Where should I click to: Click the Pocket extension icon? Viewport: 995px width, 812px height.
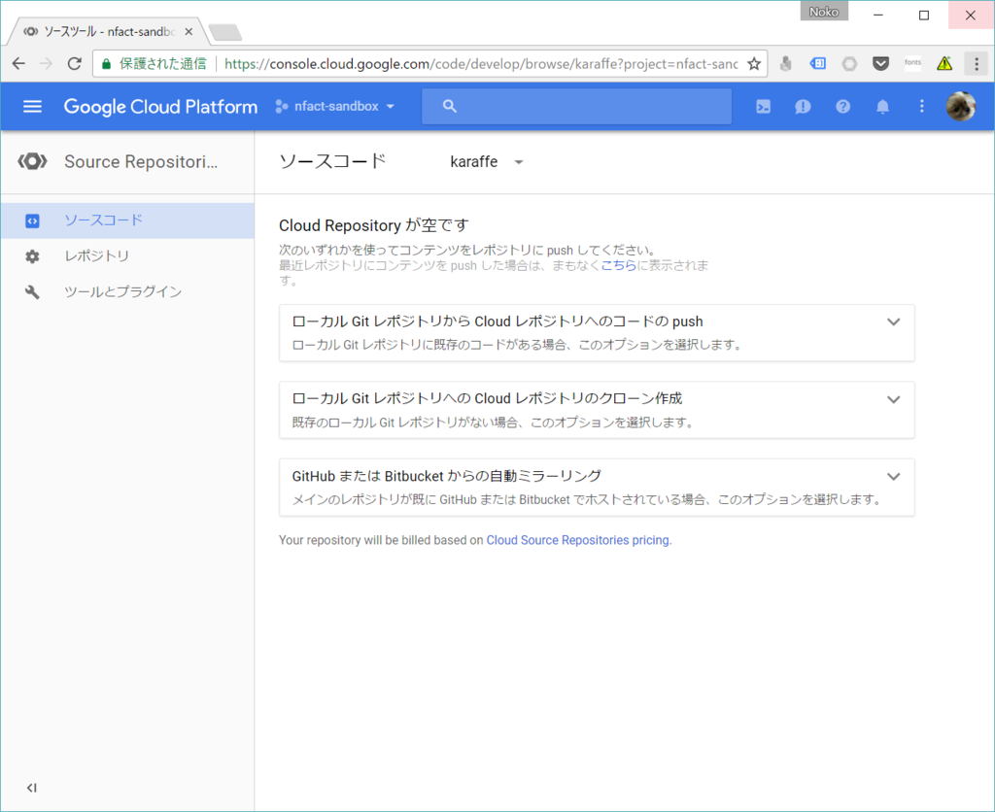880,63
